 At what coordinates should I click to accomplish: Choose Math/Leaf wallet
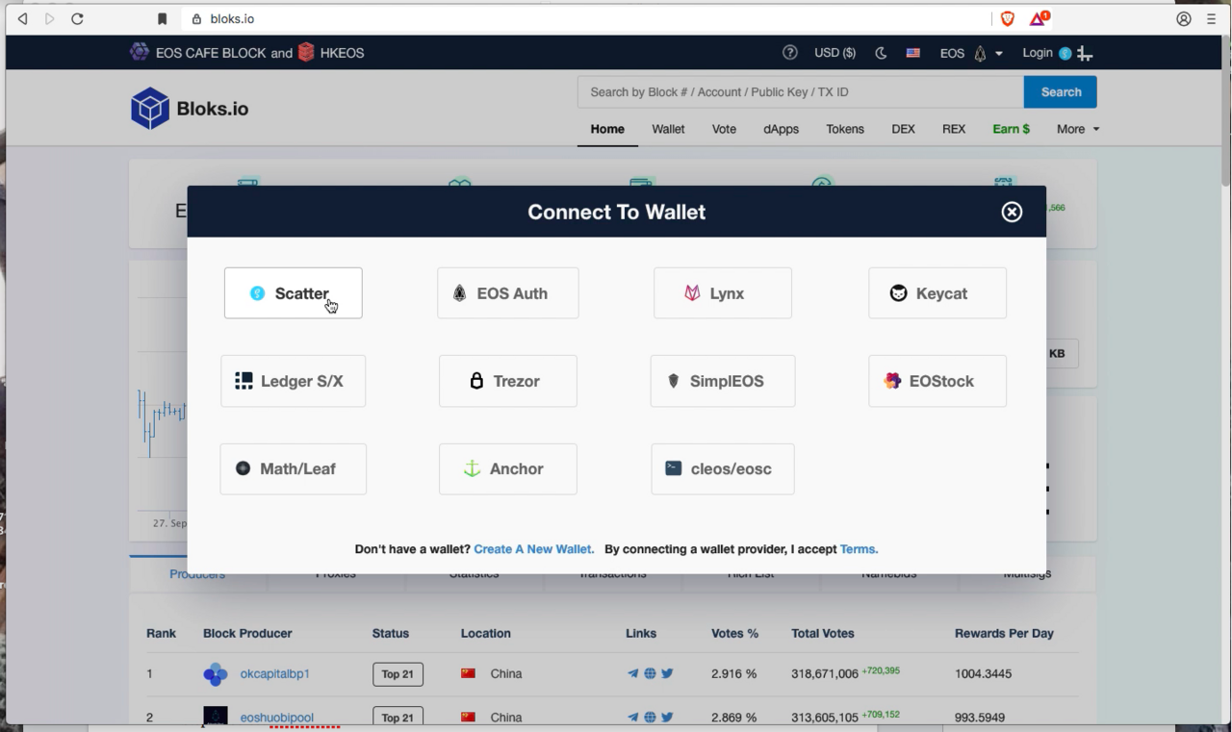tap(294, 468)
